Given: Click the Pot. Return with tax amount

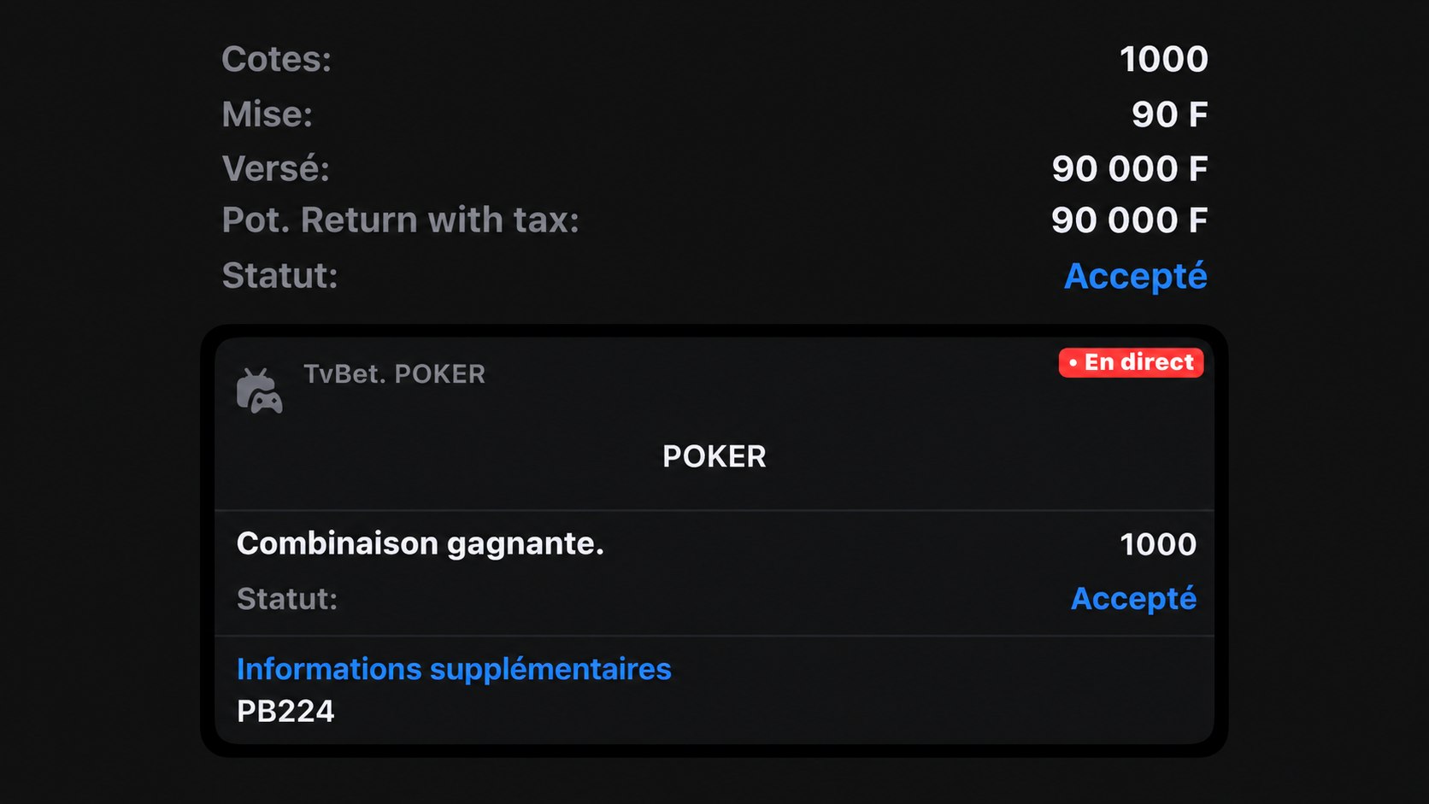Looking at the screenshot, I should tap(1129, 220).
